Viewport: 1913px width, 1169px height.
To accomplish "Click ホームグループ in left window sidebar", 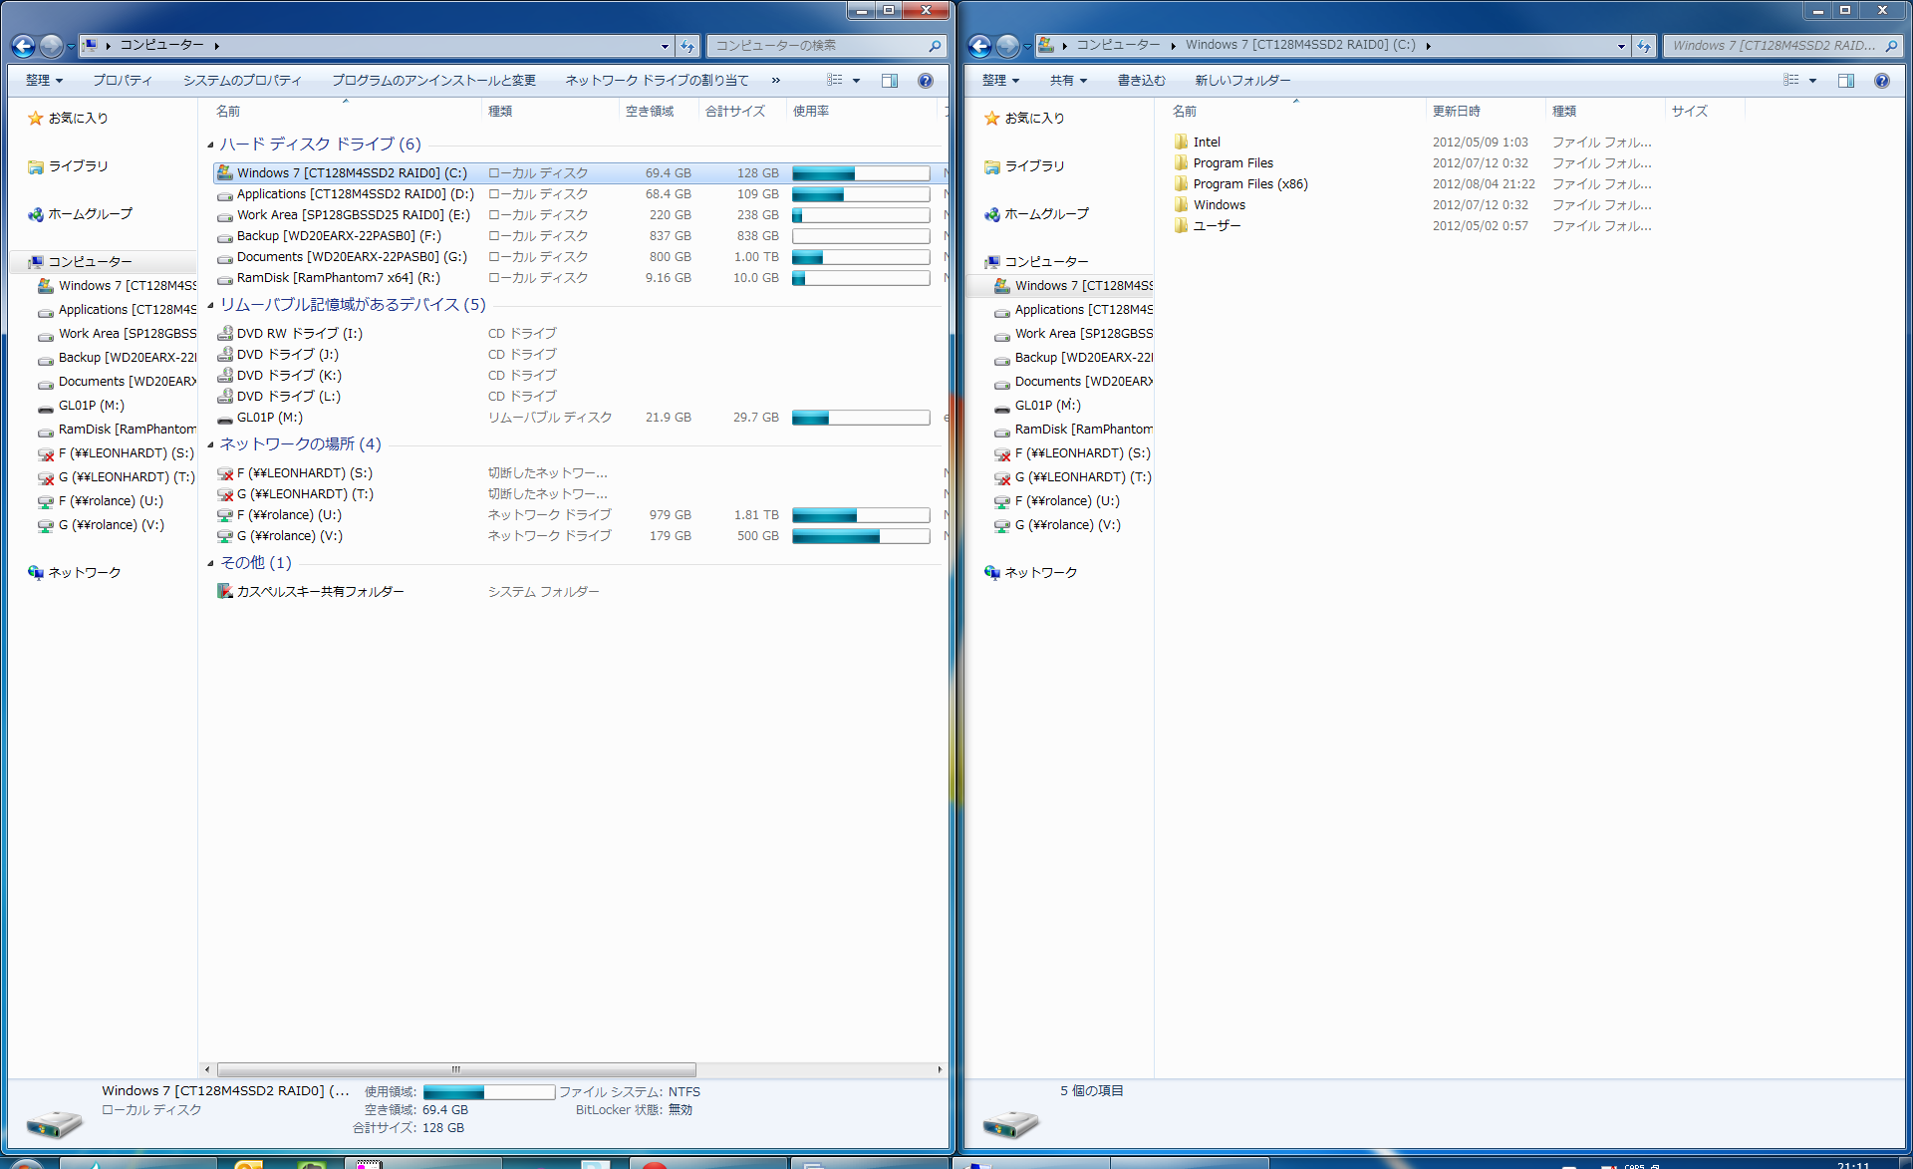I will coord(90,213).
